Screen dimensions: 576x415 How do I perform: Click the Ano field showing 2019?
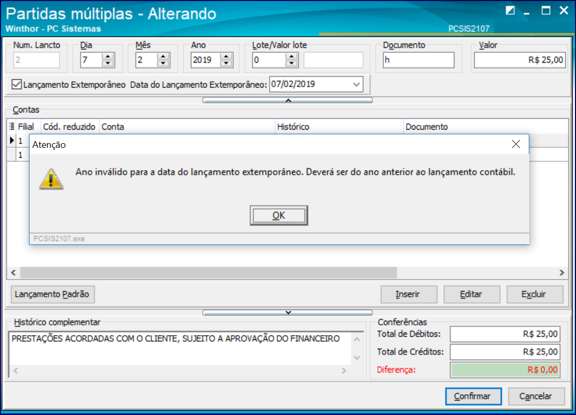205,60
